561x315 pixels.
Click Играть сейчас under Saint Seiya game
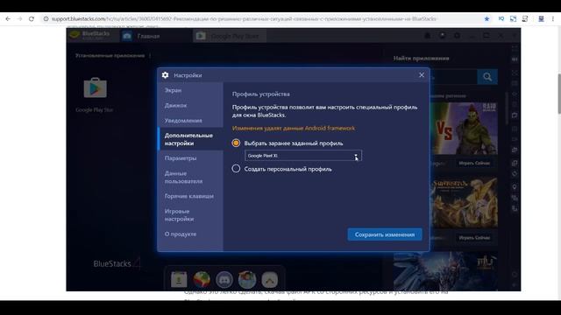pyautogui.click(x=474, y=237)
